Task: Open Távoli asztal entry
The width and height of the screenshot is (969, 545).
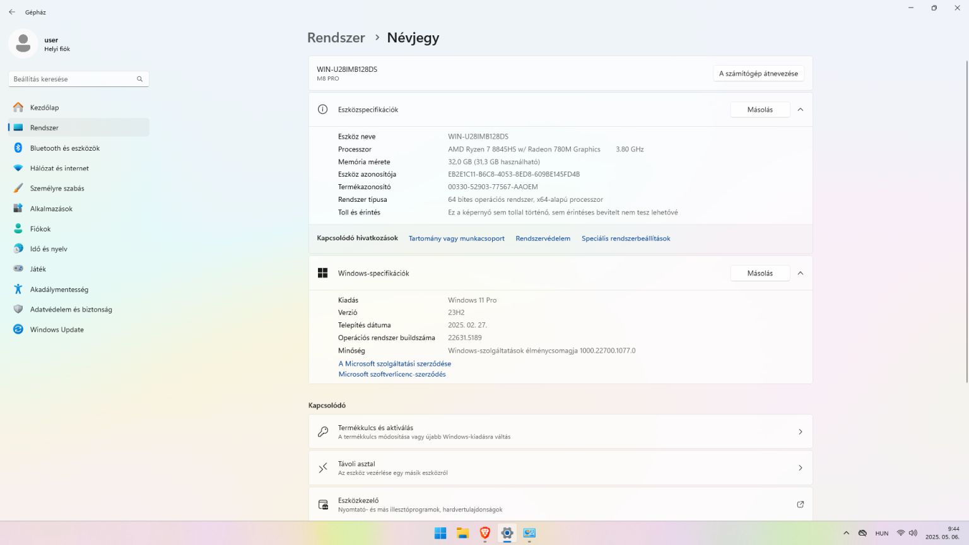Action: pyautogui.click(x=560, y=468)
